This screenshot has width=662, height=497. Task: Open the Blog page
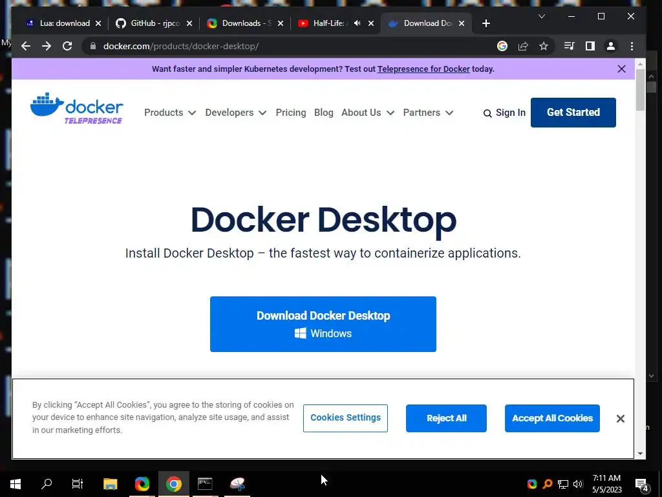point(324,113)
